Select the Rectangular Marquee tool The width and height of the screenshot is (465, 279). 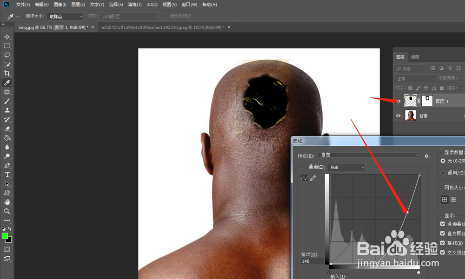[x=7, y=46]
